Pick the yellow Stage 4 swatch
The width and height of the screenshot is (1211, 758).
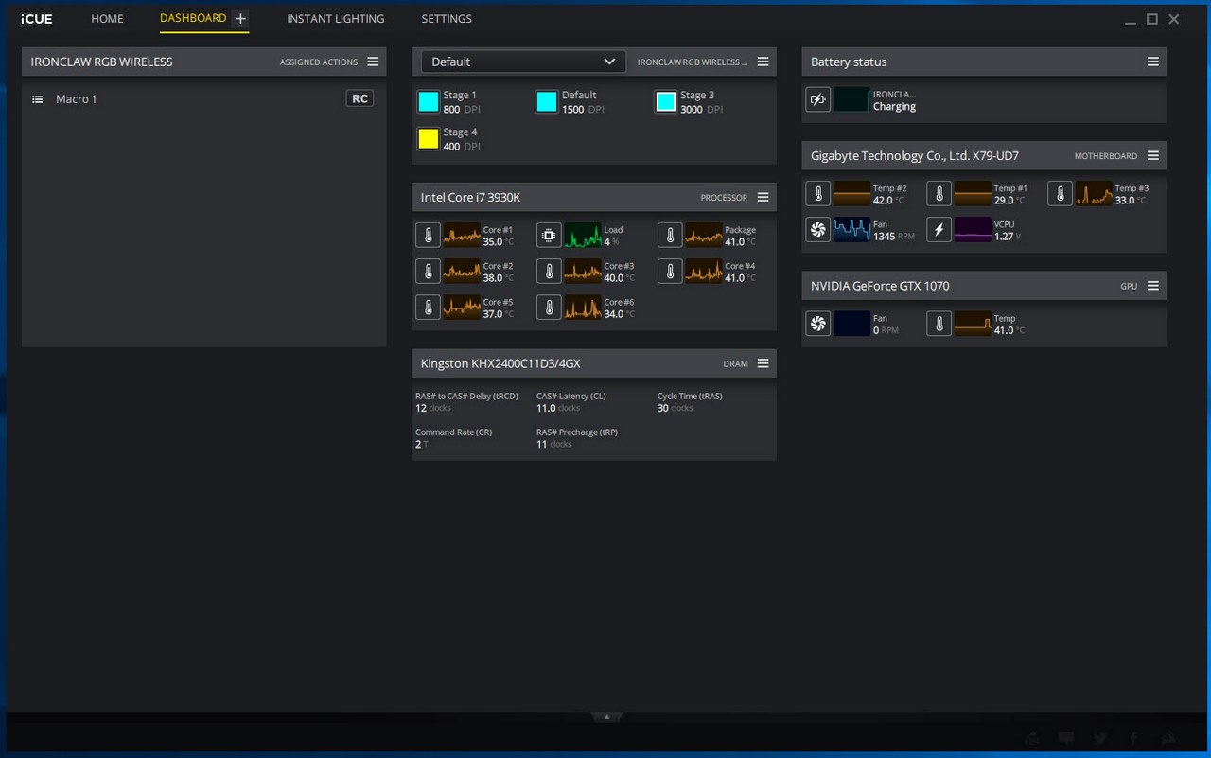tap(429, 139)
